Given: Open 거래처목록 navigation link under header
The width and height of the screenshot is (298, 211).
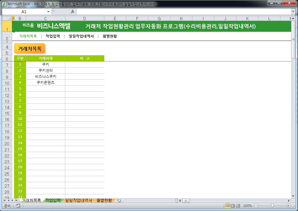Looking at the screenshot, I should 28,36.
